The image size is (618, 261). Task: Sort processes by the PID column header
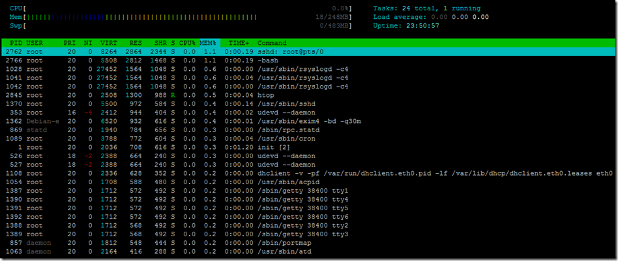pyautogui.click(x=17, y=43)
